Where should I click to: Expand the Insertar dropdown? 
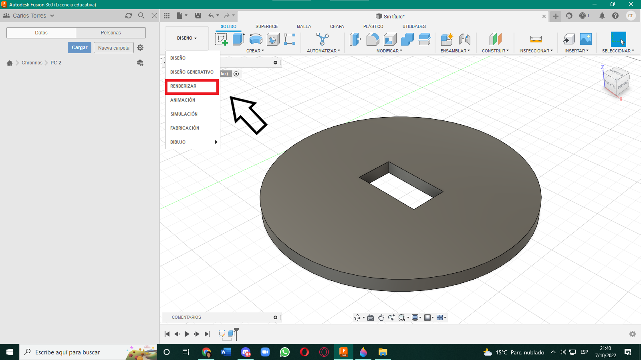(x=577, y=51)
